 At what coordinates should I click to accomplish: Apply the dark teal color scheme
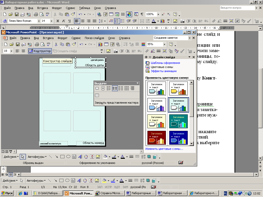click(x=179, y=121)
